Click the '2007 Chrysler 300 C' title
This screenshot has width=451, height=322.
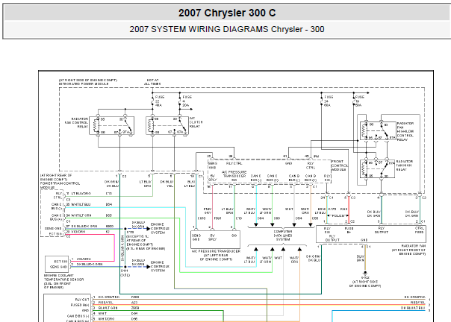click(227, 13)
